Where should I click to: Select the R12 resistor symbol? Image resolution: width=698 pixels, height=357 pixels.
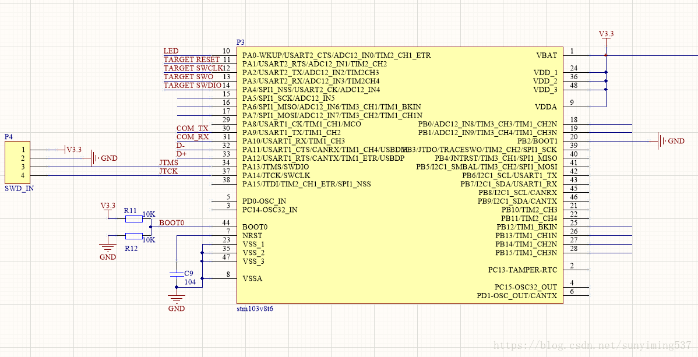coord(133,236)
